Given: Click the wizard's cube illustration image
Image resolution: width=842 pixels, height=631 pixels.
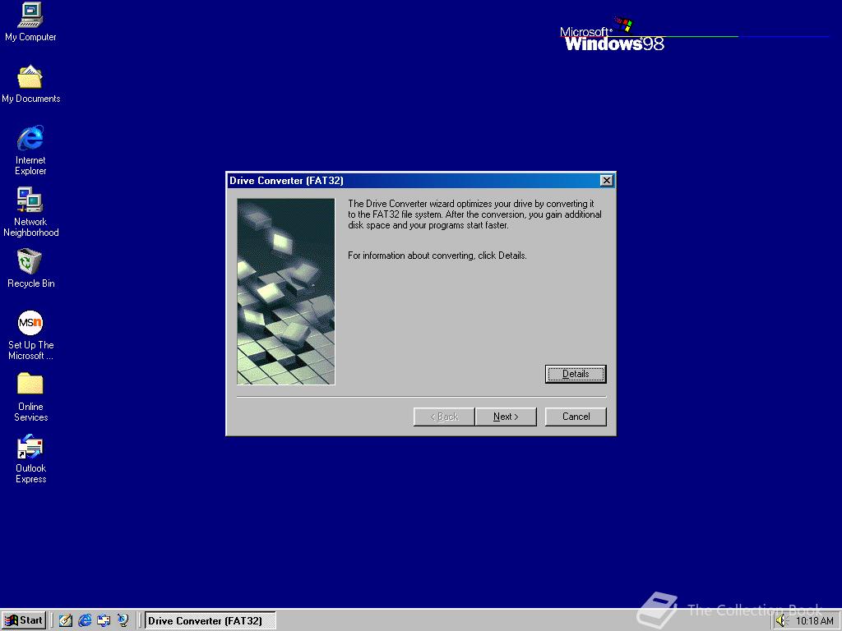Looking at the screenshot, I should pyautogui.click(x=286, y=292).
